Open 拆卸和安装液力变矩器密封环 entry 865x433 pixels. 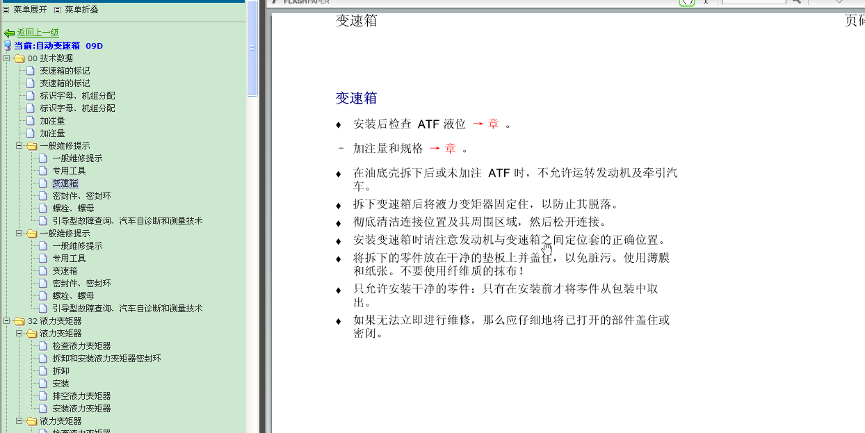(106, 359)
